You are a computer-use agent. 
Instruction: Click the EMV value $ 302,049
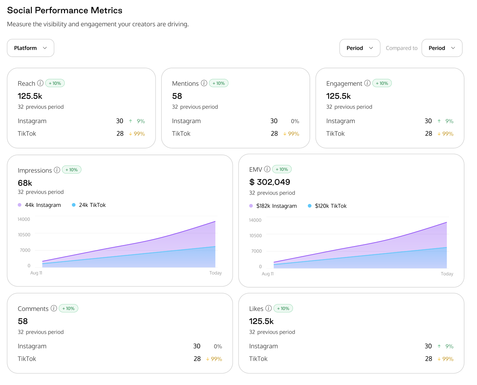[270, 182]
